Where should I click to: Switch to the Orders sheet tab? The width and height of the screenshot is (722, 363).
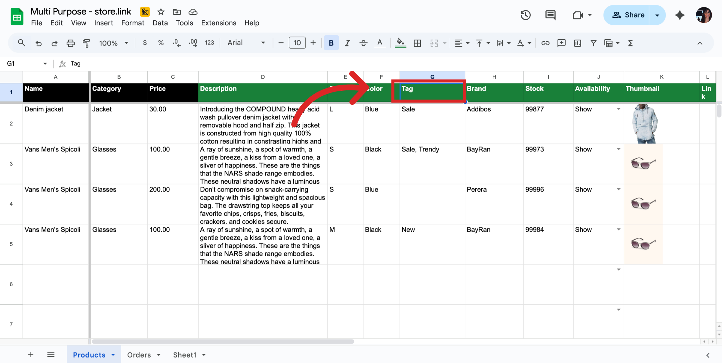point(139,355)
